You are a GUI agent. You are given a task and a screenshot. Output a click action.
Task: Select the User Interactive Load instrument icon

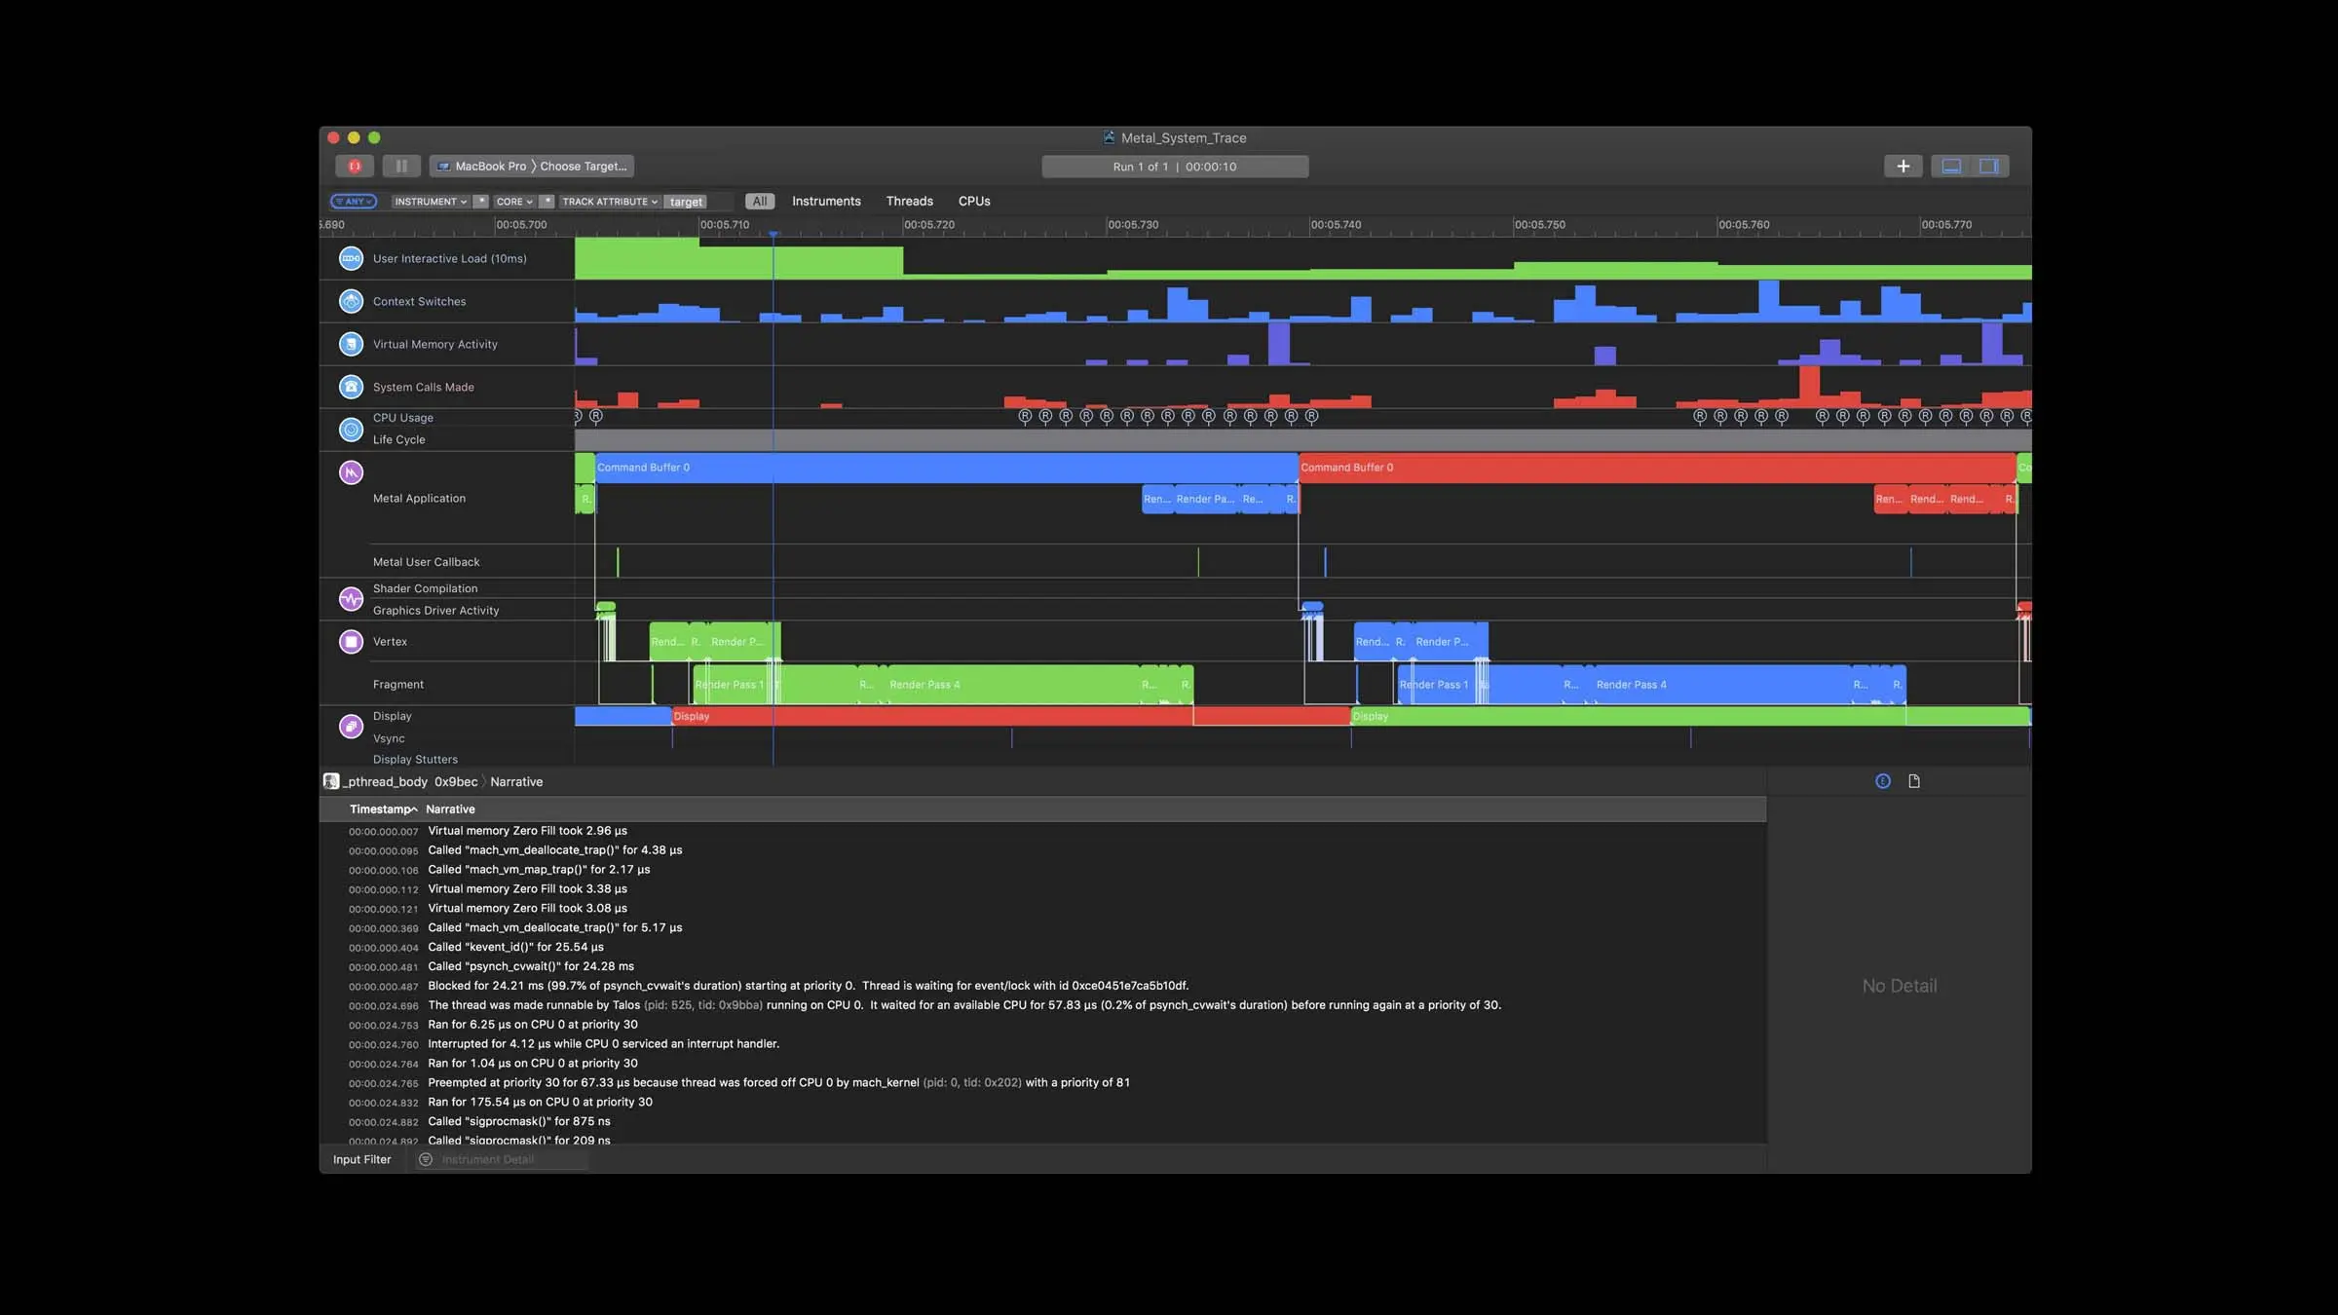tap(351, 258)
